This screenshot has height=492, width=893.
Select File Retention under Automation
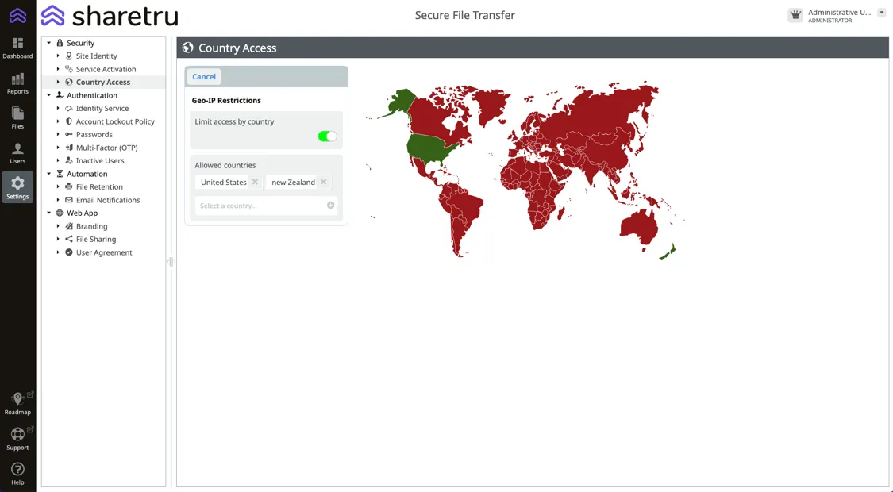[99, 186]
